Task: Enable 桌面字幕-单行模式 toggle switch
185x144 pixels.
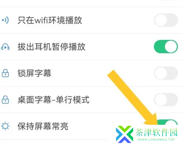Action: tap(166, 99)
